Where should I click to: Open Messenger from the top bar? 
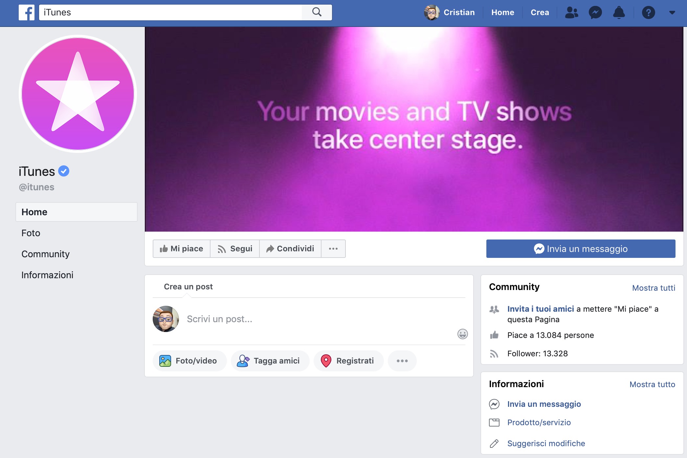[595, 12]
